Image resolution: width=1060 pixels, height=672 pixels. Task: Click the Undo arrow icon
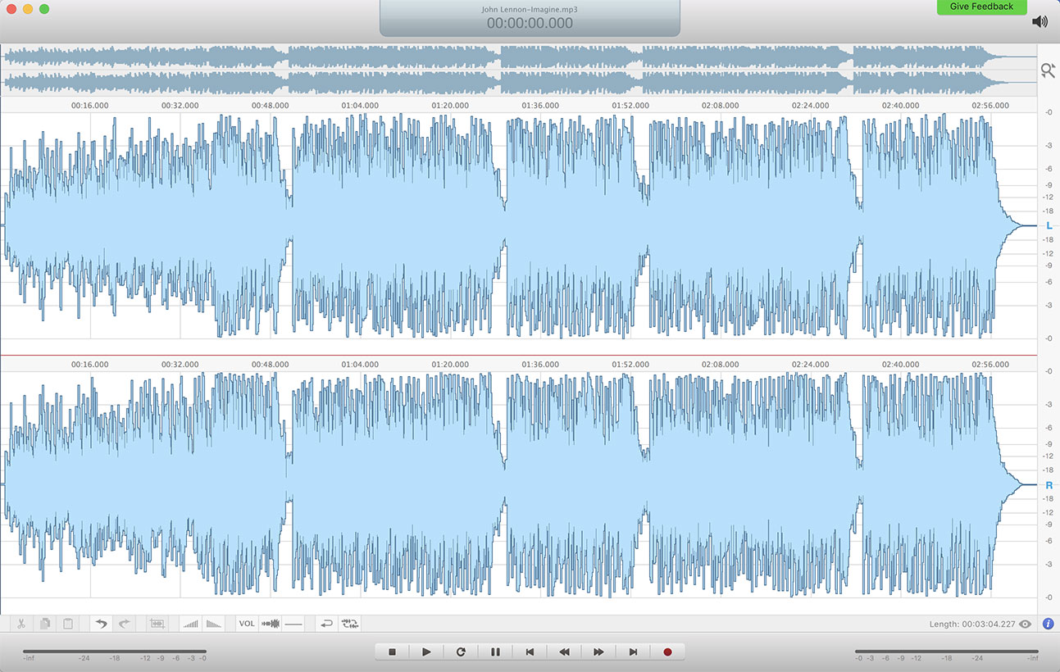pyautogui.click(x=102, y=624)
